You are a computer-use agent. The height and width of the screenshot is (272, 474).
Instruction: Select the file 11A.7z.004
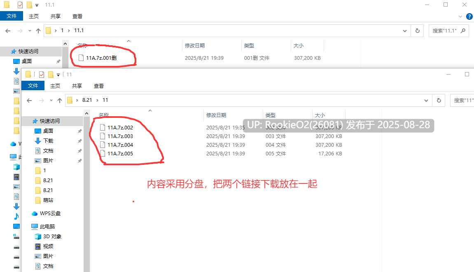click(120, 145)
